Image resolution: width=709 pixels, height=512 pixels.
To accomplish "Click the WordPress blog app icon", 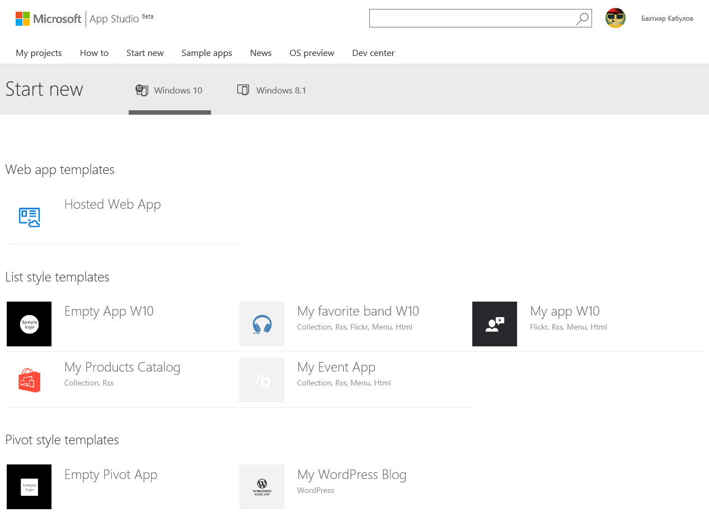I will (262, 487).
